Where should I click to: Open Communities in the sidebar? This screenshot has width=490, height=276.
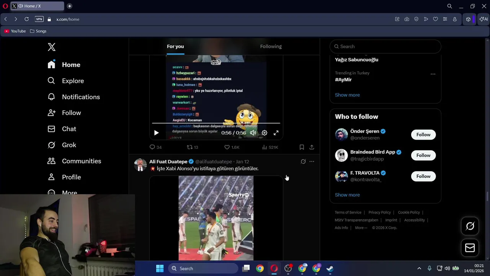(x=74, y=161)
